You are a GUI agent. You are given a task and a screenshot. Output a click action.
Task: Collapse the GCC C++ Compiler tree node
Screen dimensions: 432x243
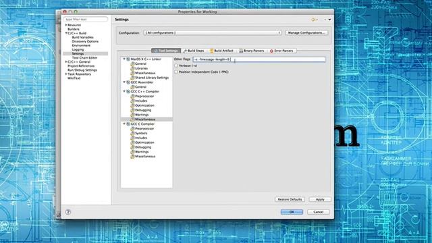[x=124, y=91]
